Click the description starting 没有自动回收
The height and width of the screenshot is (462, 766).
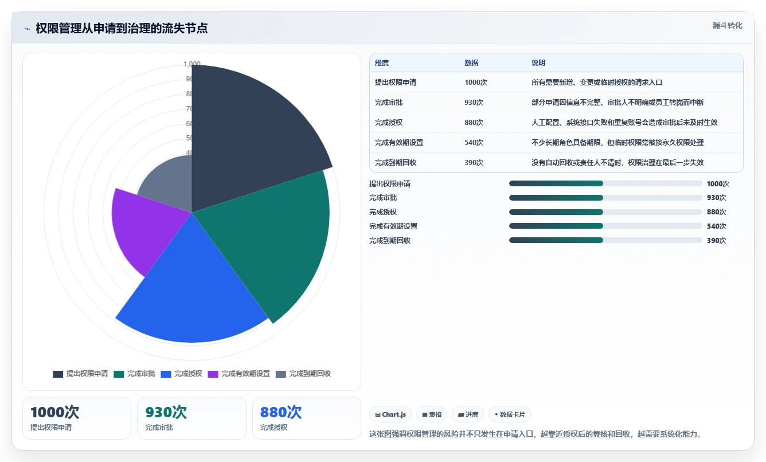618,163
